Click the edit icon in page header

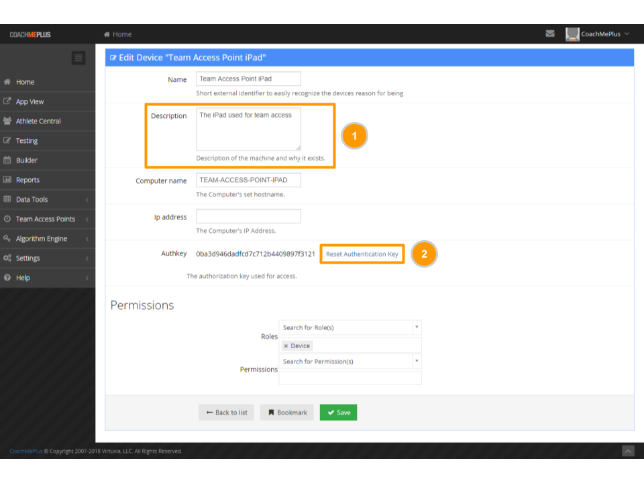(113, 58)
